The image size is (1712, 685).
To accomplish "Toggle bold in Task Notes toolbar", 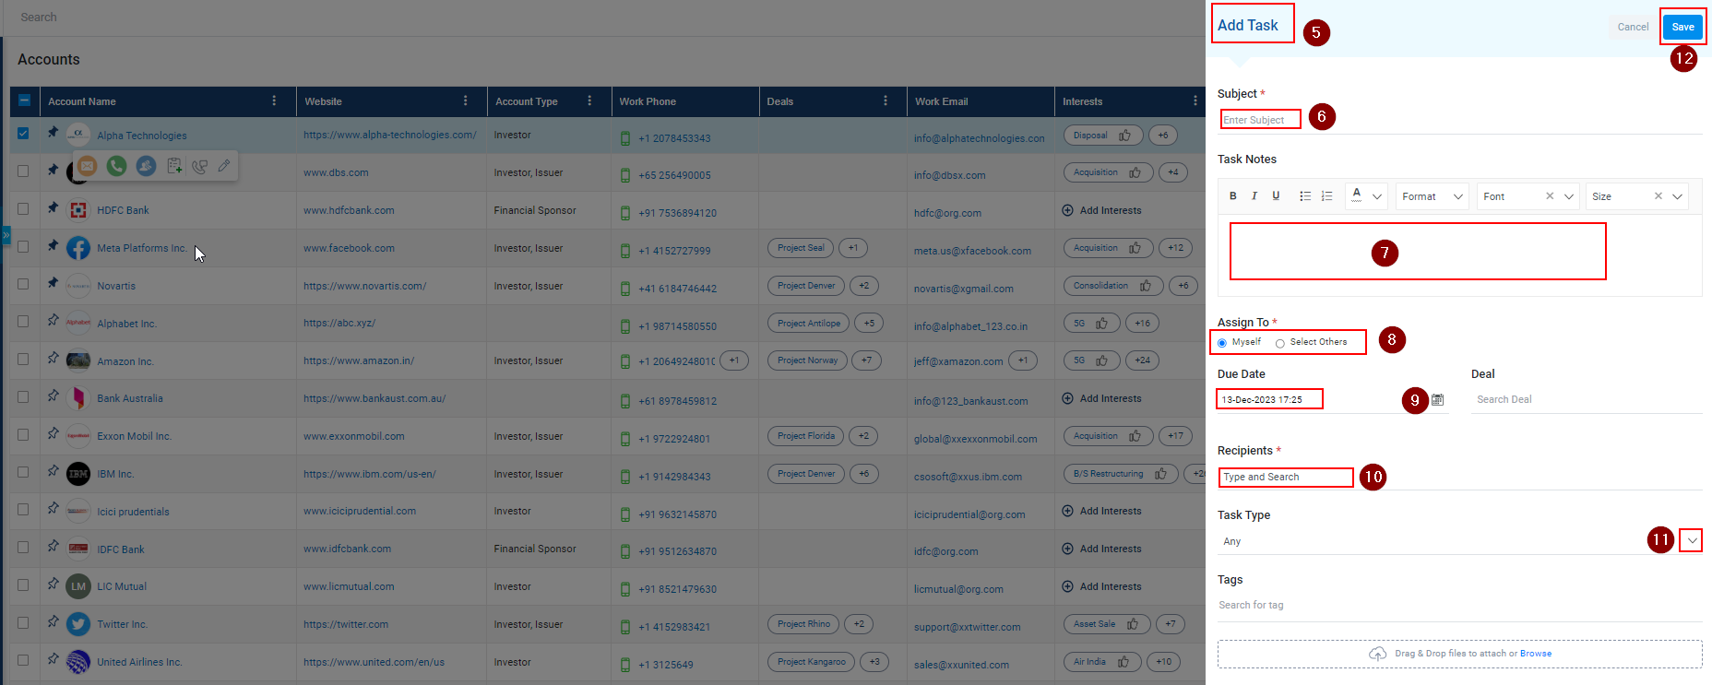I will (x=1233, y=195).
